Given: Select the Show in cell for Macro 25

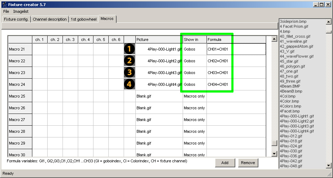Looking at the screenshot, I should [x=194, y=96].
